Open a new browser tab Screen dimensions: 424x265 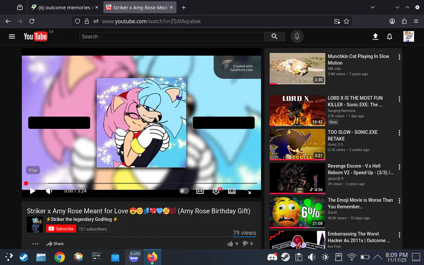click(184, 8)
